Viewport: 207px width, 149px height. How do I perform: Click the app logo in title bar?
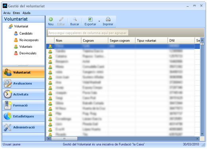pos(5,6)
